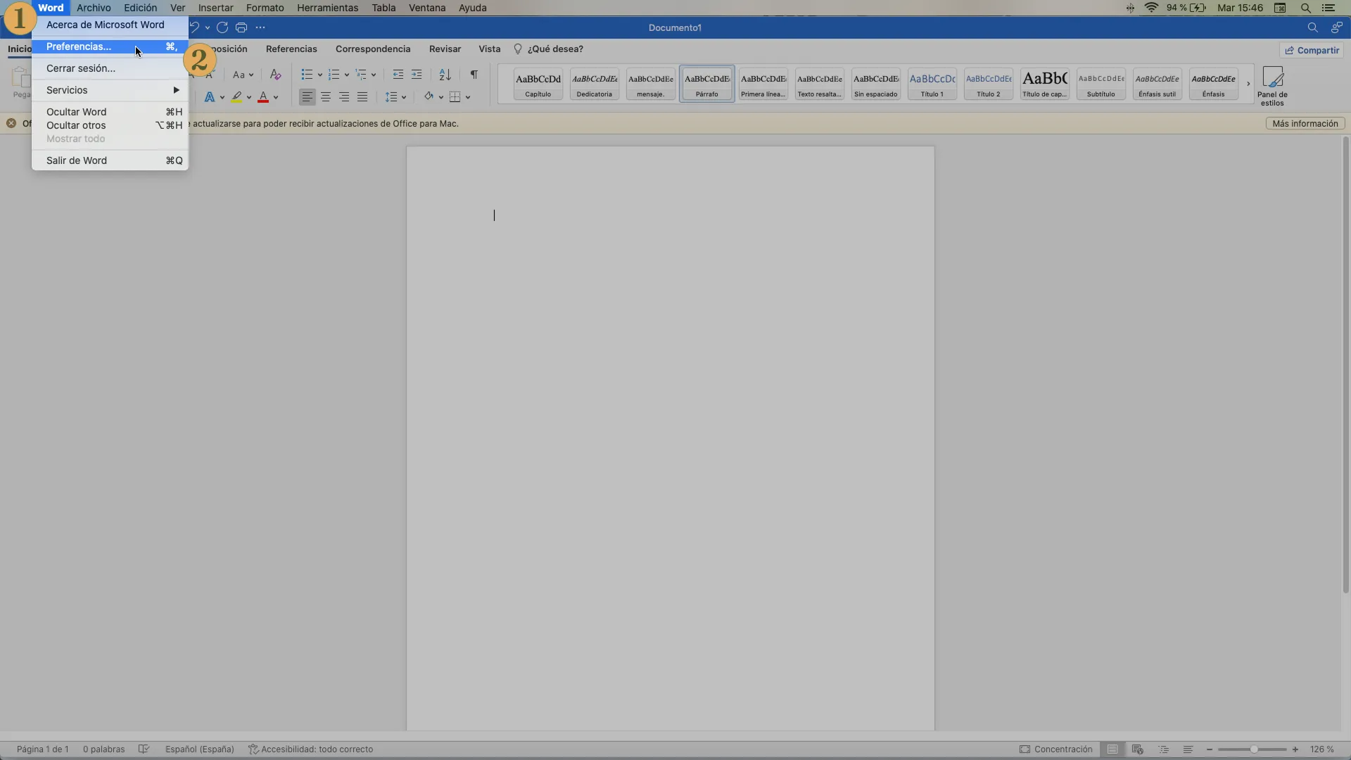Click the search magnifier in Word title bar

tap(1312, 27)
